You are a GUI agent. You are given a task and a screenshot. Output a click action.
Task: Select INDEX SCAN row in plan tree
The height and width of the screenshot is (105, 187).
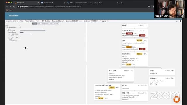[15, 34]
